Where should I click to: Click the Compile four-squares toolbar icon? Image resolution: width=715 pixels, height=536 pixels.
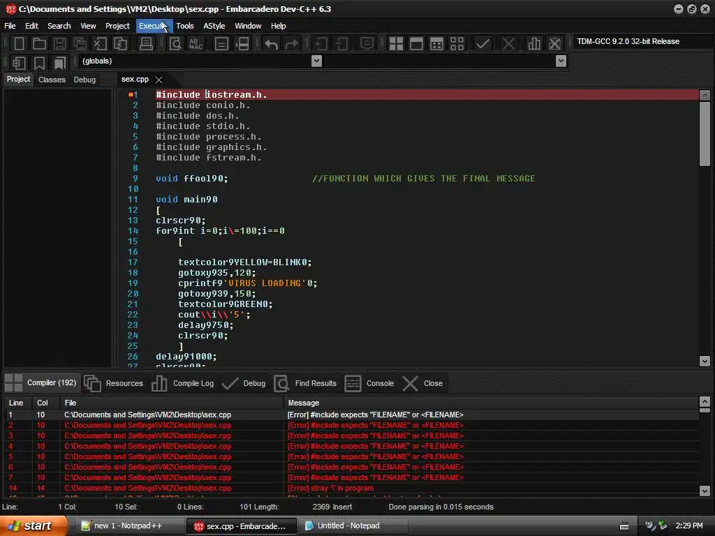point(396,44)
